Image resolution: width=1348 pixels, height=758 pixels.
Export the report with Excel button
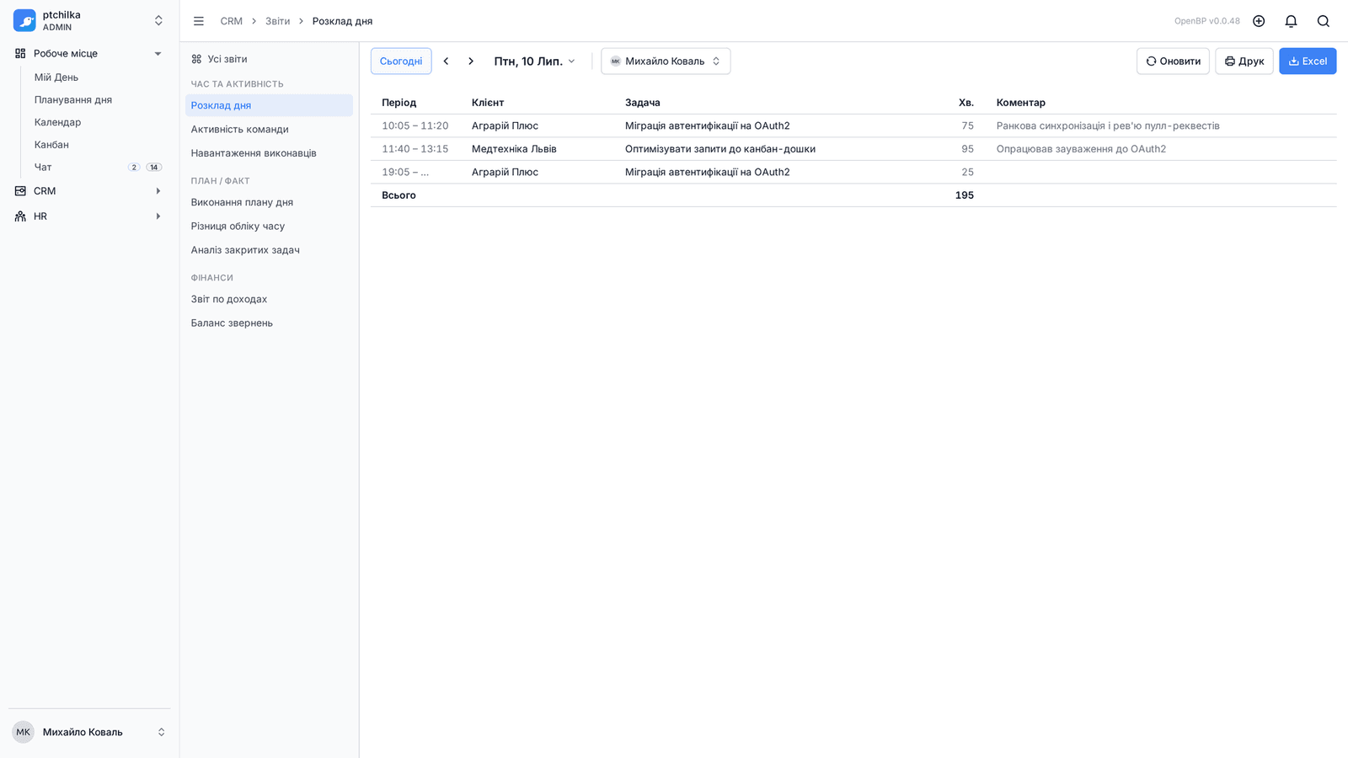[x=1308, y=61]
